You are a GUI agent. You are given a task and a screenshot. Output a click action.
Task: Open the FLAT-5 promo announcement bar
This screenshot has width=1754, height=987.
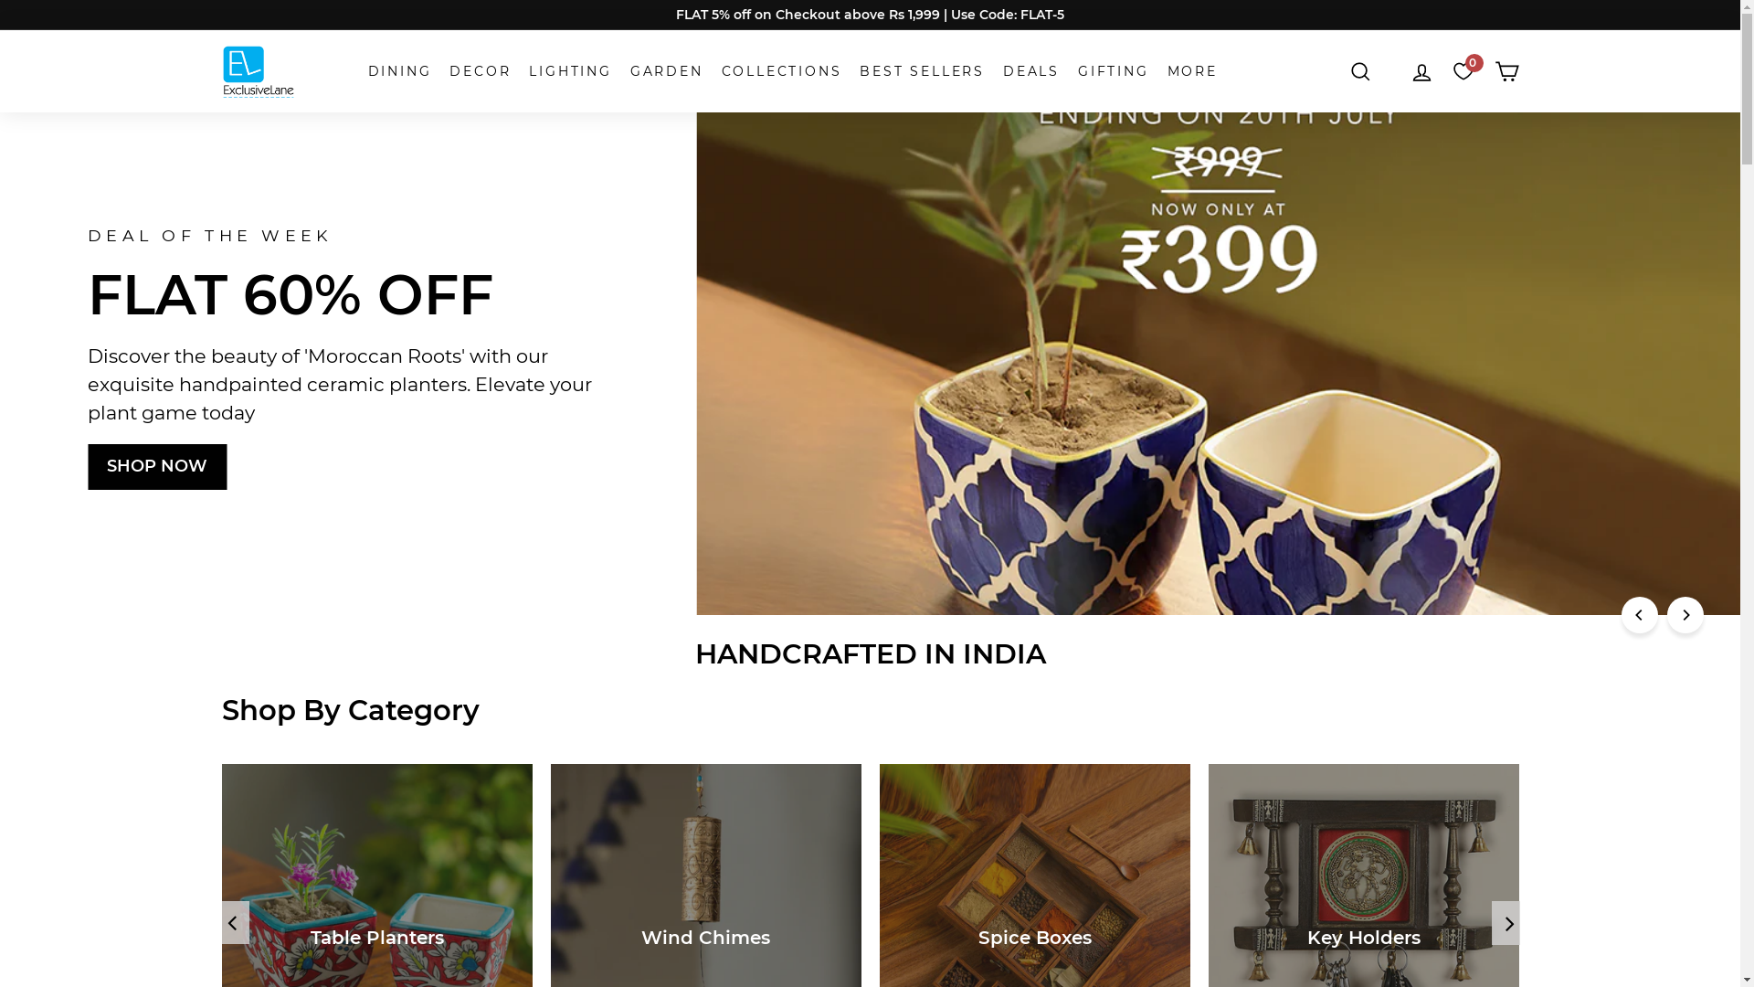click(870, 15)
